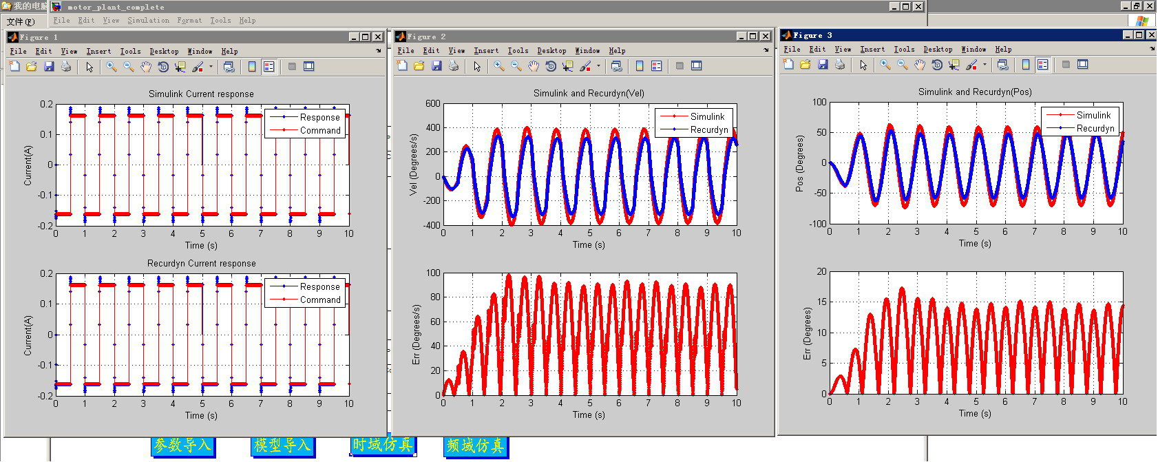Choose Data Cursor tool in Figure 1
1158x462 pixels.
180,67
